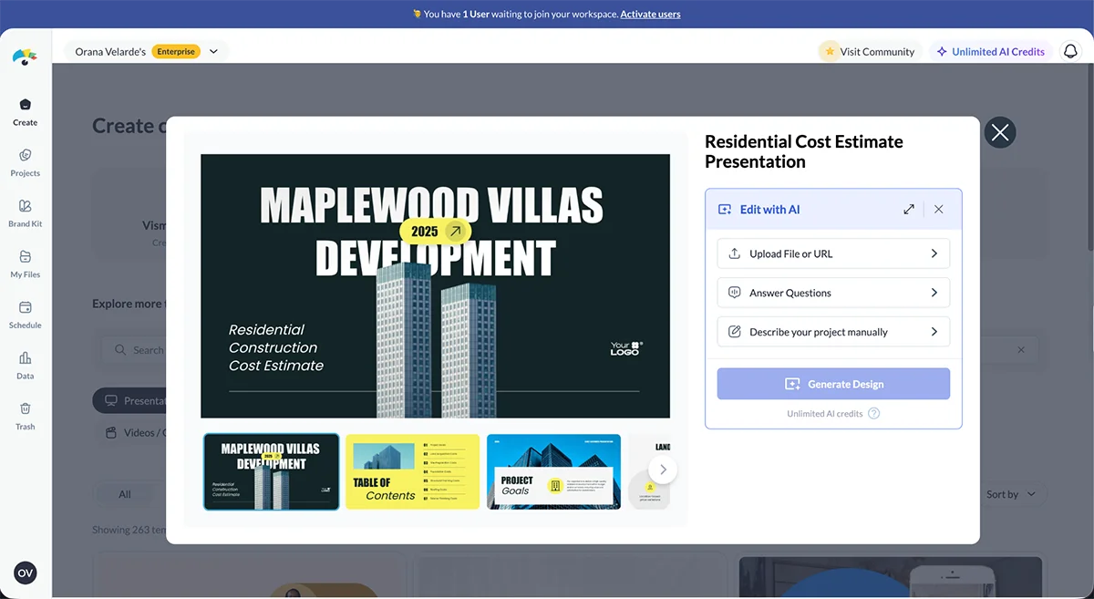Click Visit Community button
The width and height of the screenshot is (1094, 599).
pos(868,52)
